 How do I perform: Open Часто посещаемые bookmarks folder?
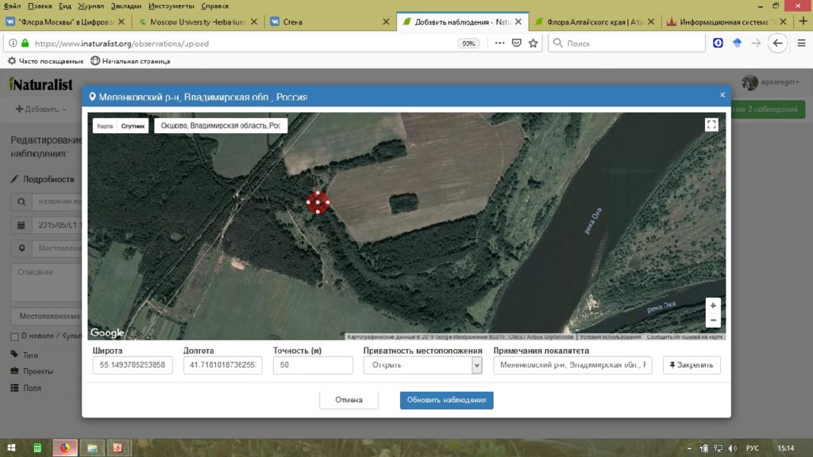point(45,61)
